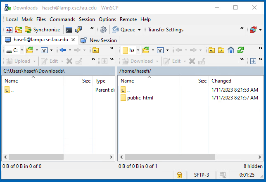
Task: Open the Preferences gear icon
Action: point(103,30)
